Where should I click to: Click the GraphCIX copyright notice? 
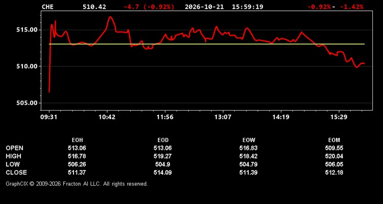click(77, 184)
